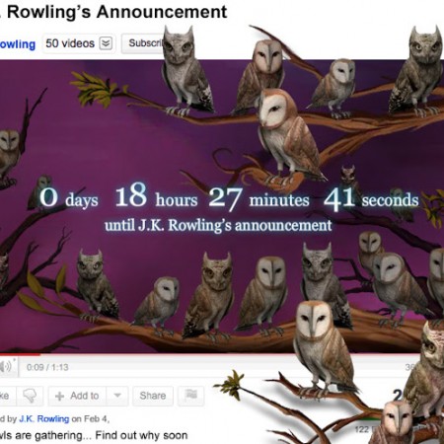The image size is (444, 444).
Task: Click the 'Find out why soon' description text
Action: [x=141, y=435]
